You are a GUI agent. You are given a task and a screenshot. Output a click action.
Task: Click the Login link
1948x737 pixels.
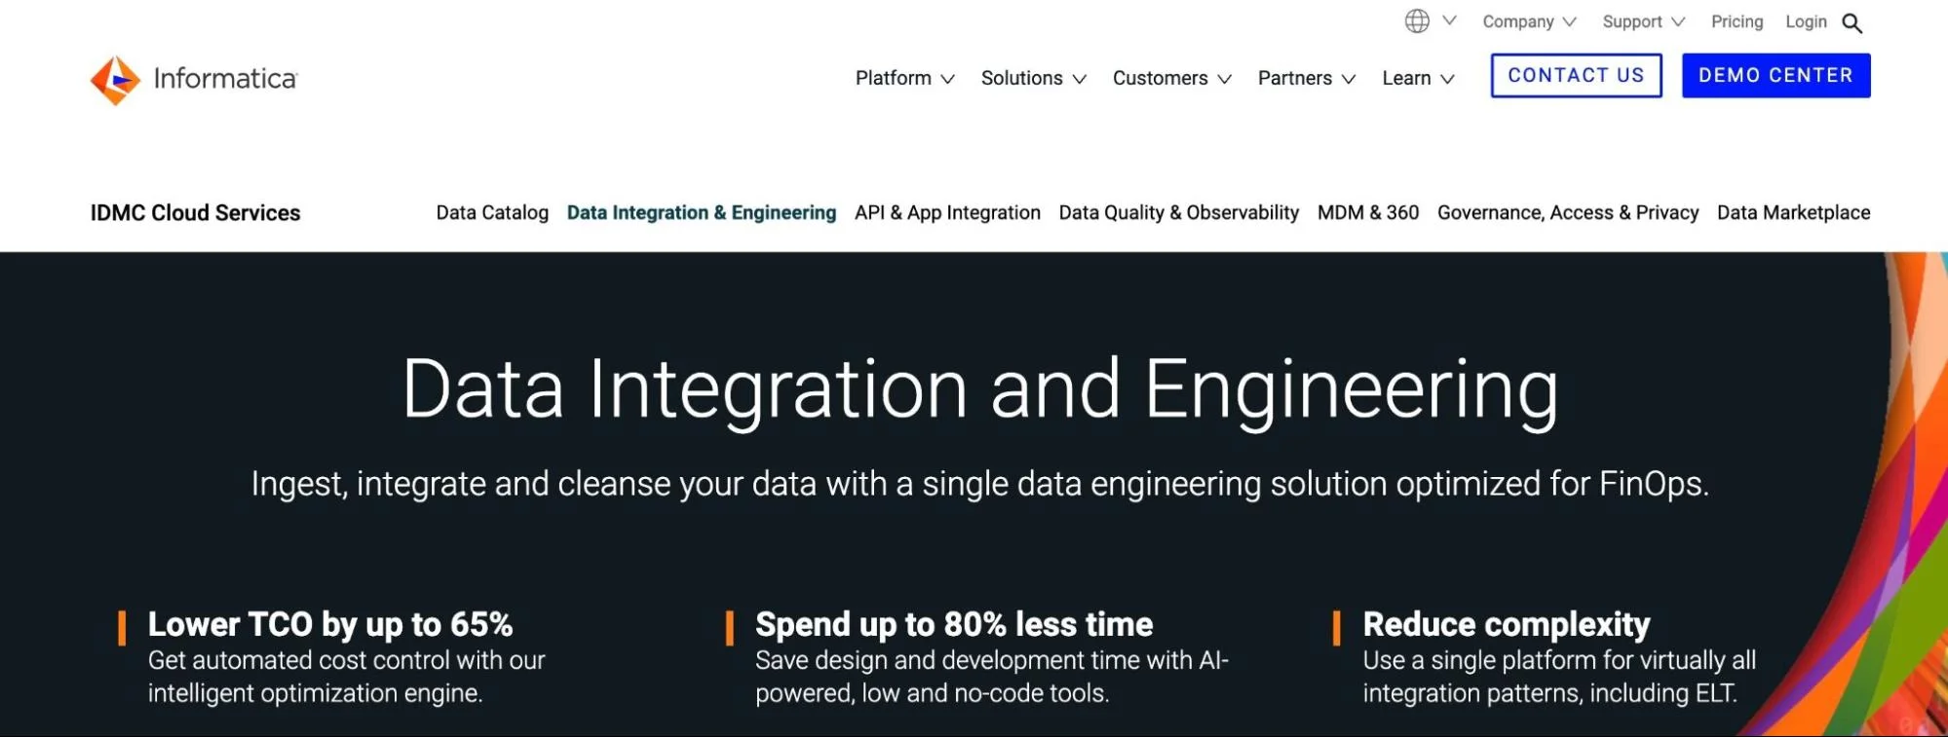point(1806,21)
